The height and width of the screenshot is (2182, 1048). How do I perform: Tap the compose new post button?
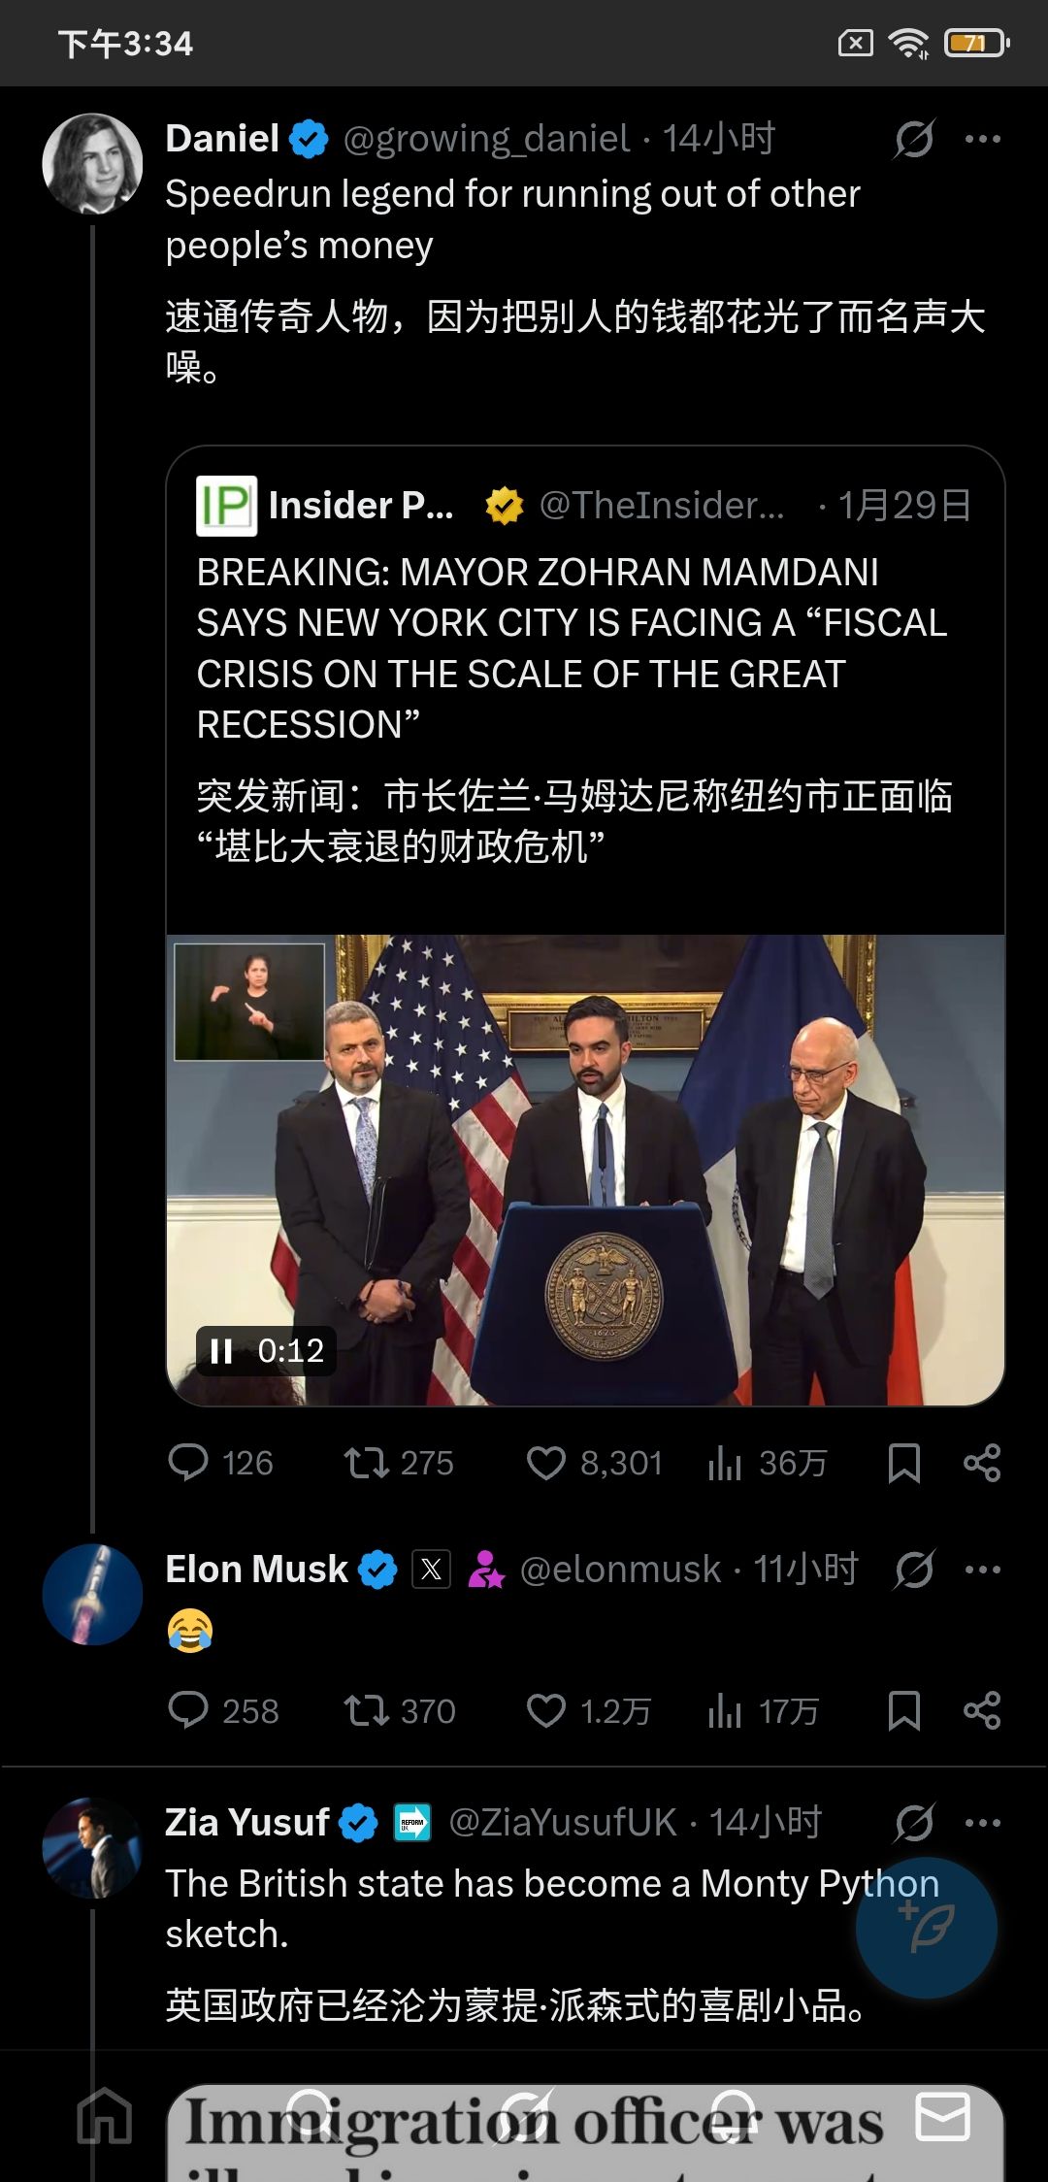click(926, 1928)
